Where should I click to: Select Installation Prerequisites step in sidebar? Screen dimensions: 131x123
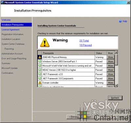tap(16, 25)
